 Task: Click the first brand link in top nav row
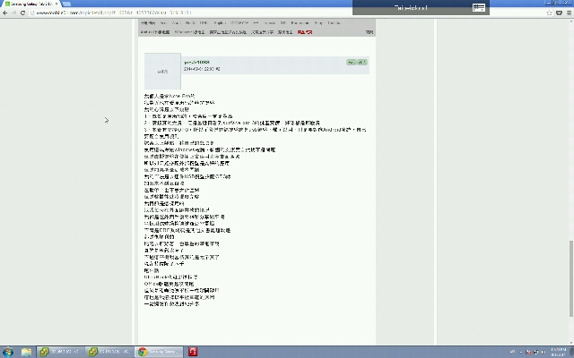coord(163,23)
